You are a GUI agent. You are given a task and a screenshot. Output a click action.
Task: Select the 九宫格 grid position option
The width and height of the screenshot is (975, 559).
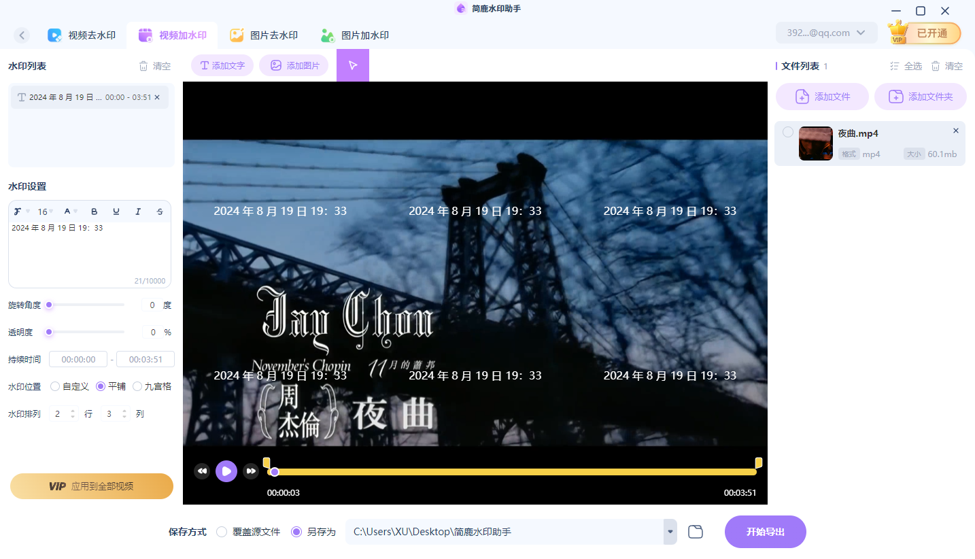click(152, 386)
